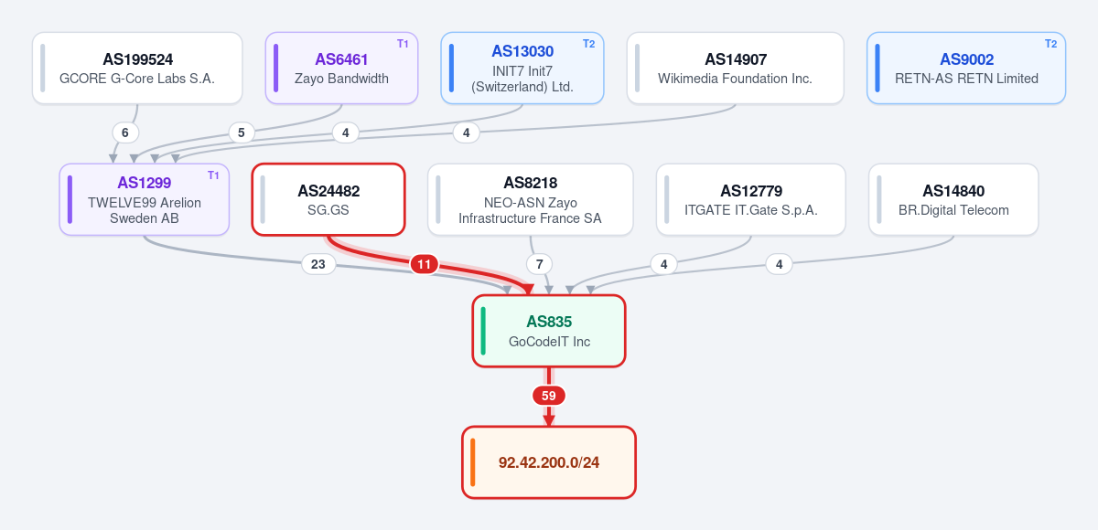The image size is (1098, 530).
Task: Click the red edge label 59
Action: click(x=549, y=396)
